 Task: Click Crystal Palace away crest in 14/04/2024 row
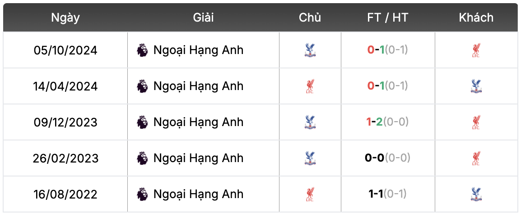(476, 86)
